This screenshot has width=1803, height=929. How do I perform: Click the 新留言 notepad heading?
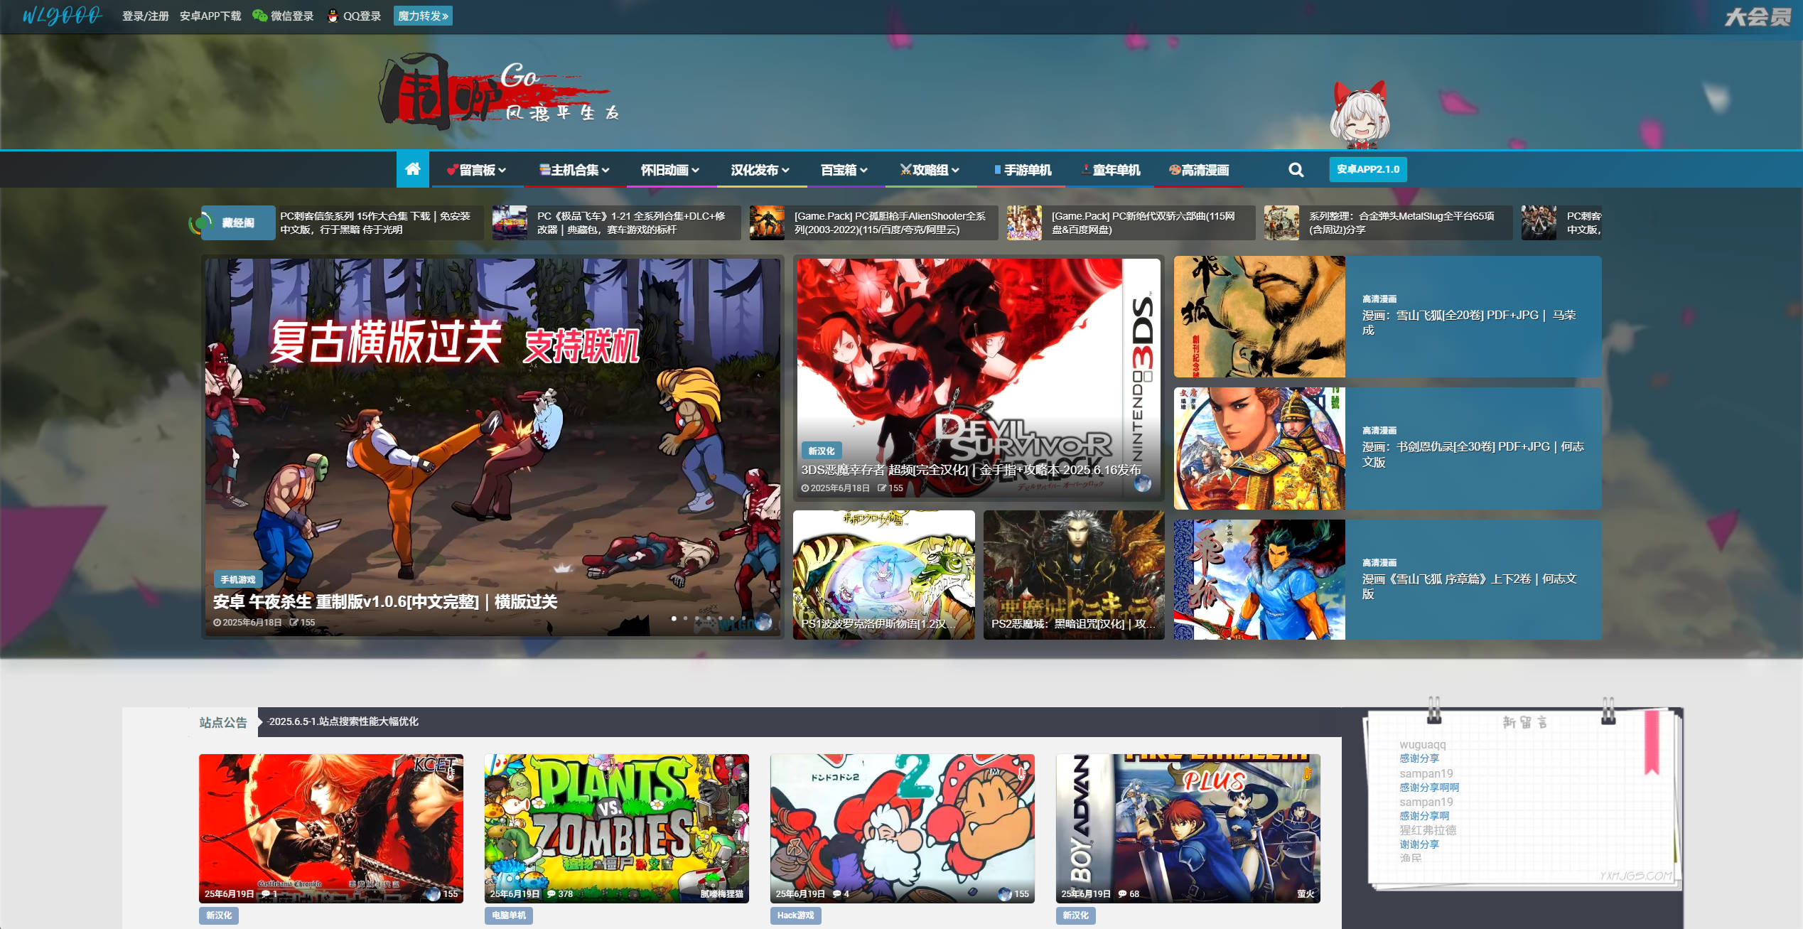tap(1525, 722)
